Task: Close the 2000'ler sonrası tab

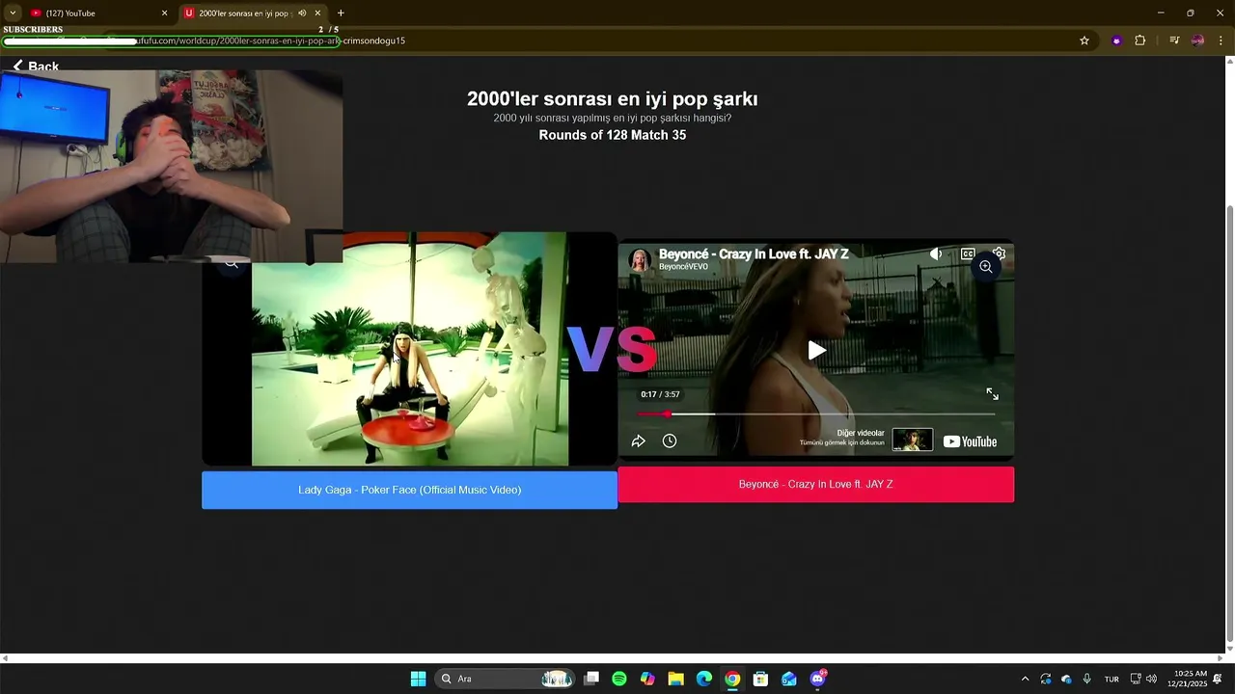Action: click(317, 13)
